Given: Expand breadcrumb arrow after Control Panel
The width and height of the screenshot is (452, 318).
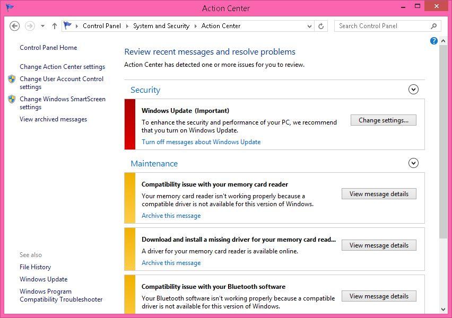Looking at the screenshot, I should click(x=127, y=26).
